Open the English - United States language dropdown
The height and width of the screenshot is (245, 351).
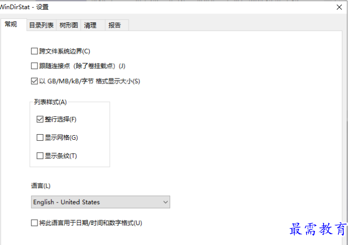point(100,202)
